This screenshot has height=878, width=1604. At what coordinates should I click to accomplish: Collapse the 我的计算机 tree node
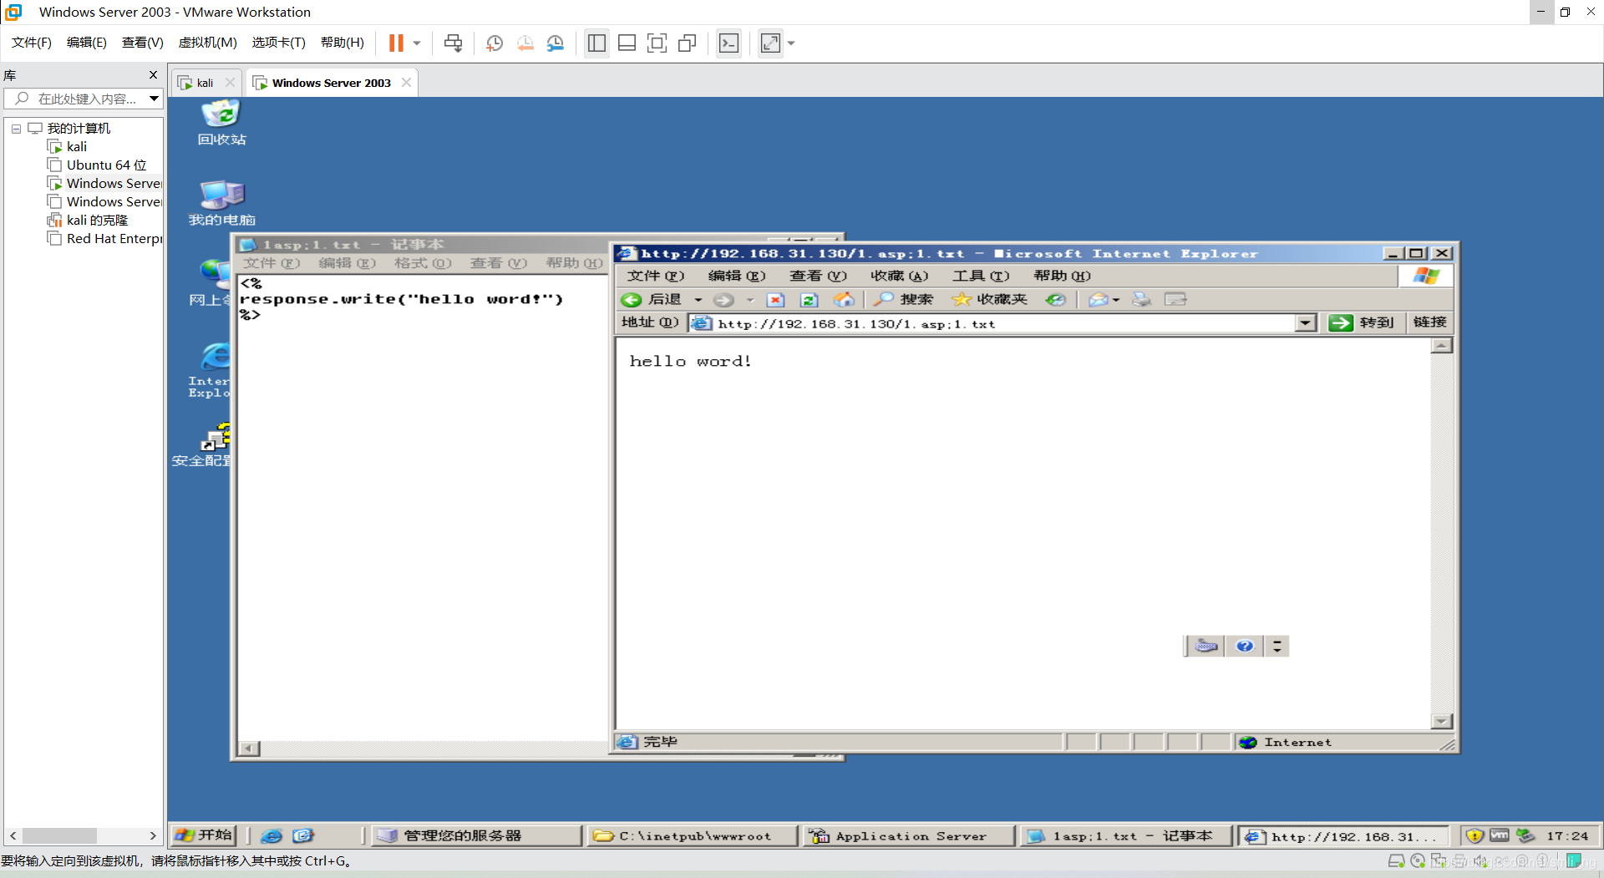click(16, 129)
